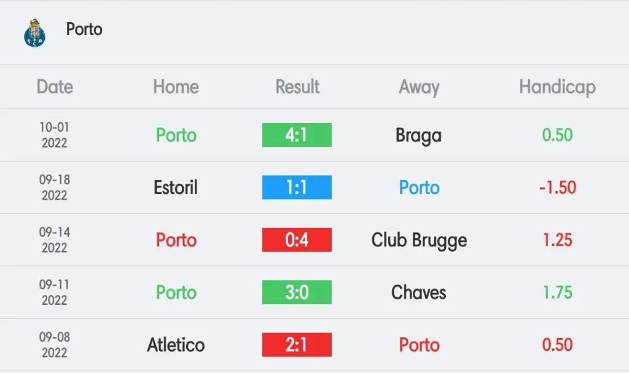Click the FC Porto club crest icon
Image resolution: width=629 pixels, height=373 pixels.
(34, 33)
